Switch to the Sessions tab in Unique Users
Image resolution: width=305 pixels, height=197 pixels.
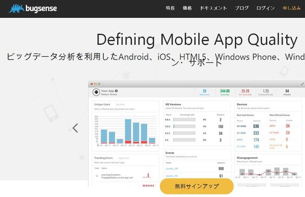[120, 105]
